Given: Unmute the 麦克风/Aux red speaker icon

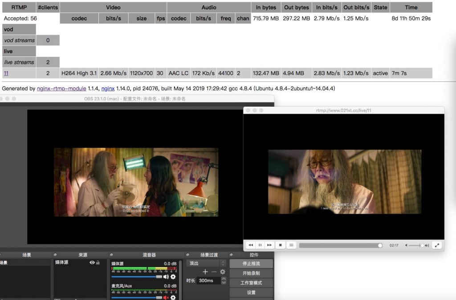Looking at the screenshot, I should 166,297.
